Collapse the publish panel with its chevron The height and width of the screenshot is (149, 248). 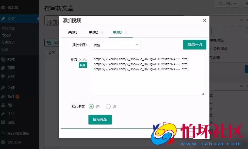tap(241, 20)
